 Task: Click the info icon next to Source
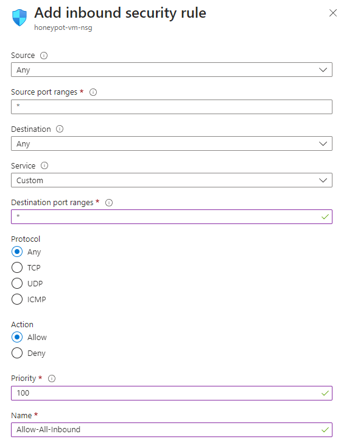coord(44,55)
